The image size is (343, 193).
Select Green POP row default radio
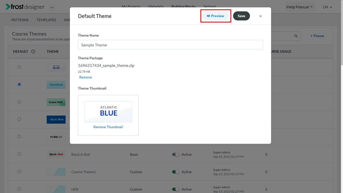[x=19, y=102]
